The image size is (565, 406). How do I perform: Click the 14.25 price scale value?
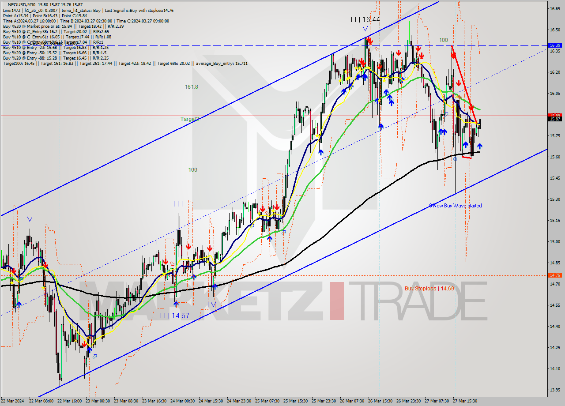click(x=554, y=347)
